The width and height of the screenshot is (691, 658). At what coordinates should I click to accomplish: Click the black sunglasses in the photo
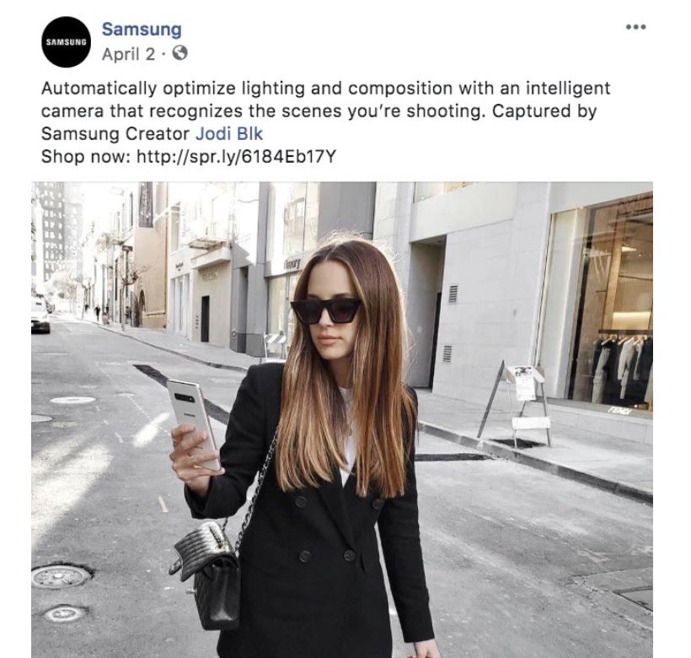[x=325, y=310]
